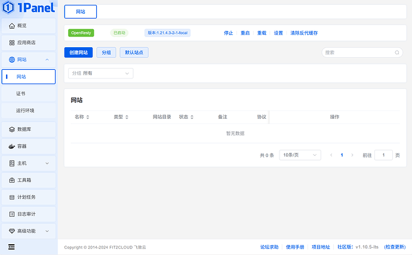Go to the 容器 container page
412x255 pixels.
[x=21, y=146]
